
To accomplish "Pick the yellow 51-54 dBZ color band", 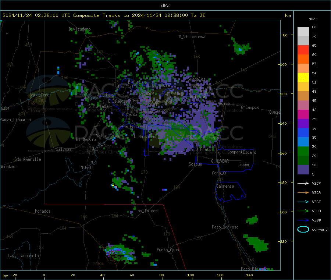I will (x=303, y=78).
